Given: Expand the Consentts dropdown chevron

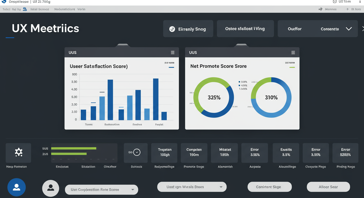Looking at the screenshot, I should coord(349,29).
